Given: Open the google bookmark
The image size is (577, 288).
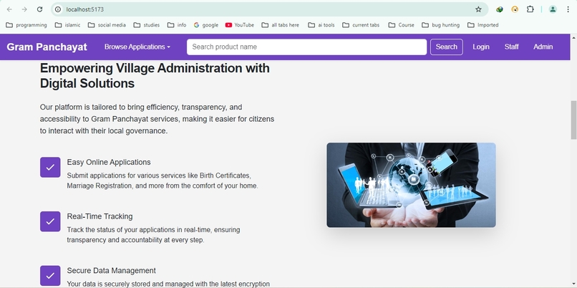Looking at the screenshot, I should pyautogui.click(x=206, y=25).
